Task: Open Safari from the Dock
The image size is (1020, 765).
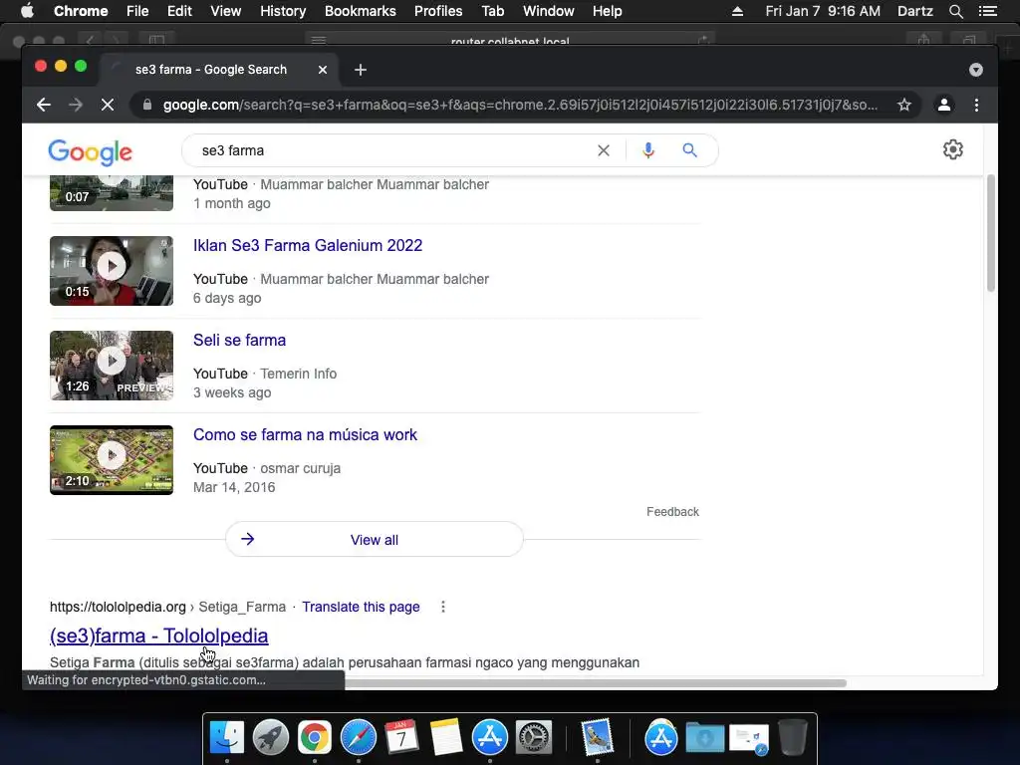Action: pos(359,738)
